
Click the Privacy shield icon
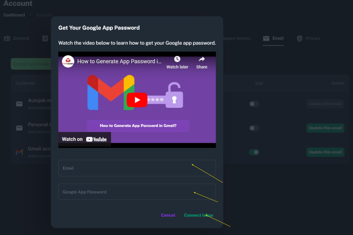[300, 38]
